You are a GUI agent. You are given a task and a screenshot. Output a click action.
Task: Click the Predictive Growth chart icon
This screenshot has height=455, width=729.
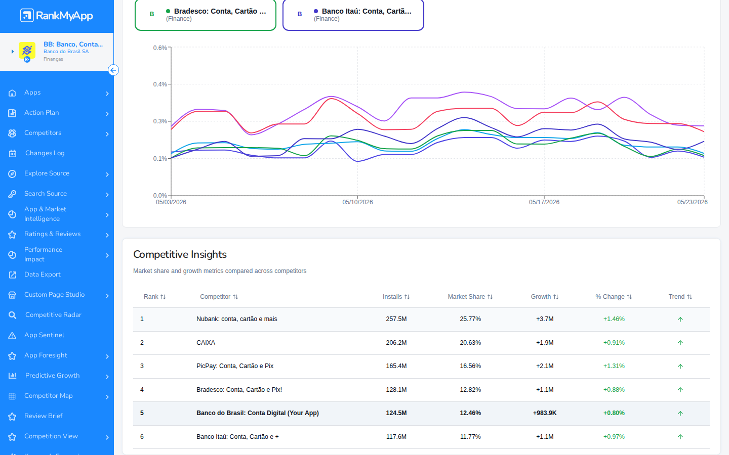tap(12, 376)
